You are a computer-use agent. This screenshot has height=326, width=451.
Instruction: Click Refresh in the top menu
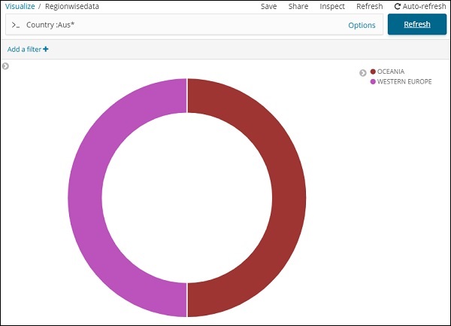click(x=369, y=6)
